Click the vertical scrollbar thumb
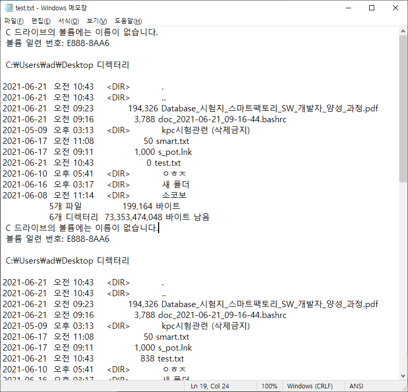 [403, 109]
